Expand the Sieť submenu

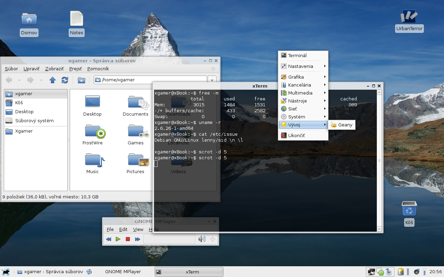click(x=303, y=109)
